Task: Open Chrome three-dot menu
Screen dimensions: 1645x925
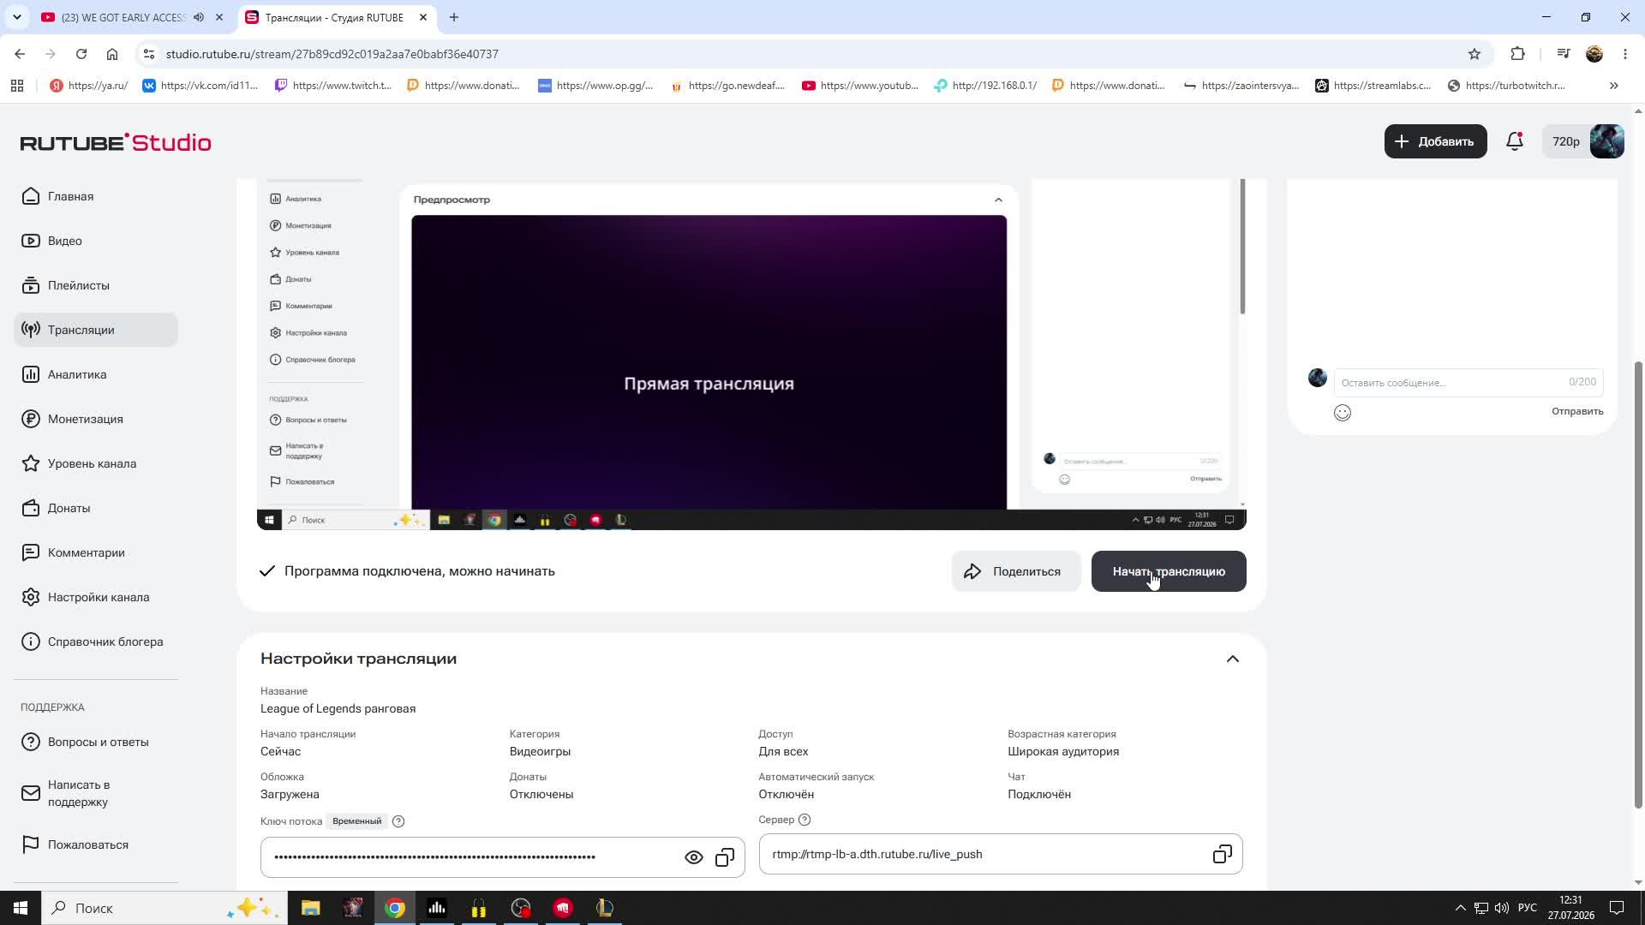Action: [x=1624, y=54]
